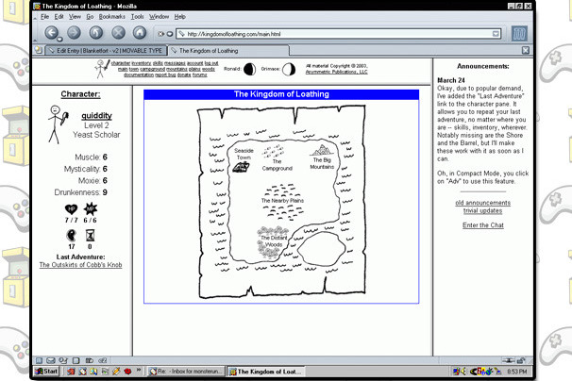Switch to the Edit Entry MOVABLE TYPE tab

point(106,51)
